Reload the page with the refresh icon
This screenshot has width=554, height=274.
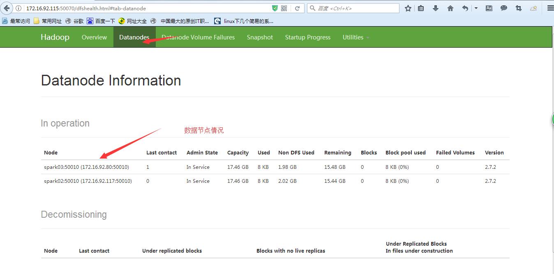point(297,8)
